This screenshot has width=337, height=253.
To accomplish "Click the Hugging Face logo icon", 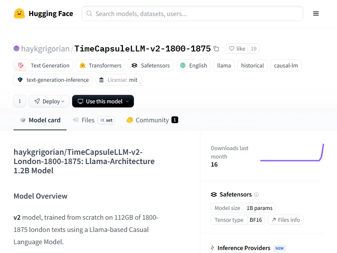I will coord(19,13).
